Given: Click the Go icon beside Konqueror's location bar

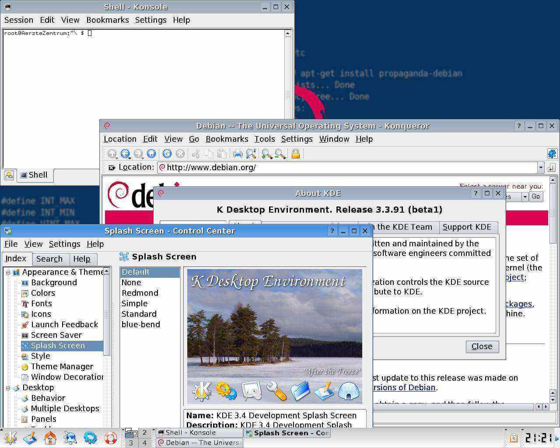Looking at the screenshot, I should pos(552,168).
